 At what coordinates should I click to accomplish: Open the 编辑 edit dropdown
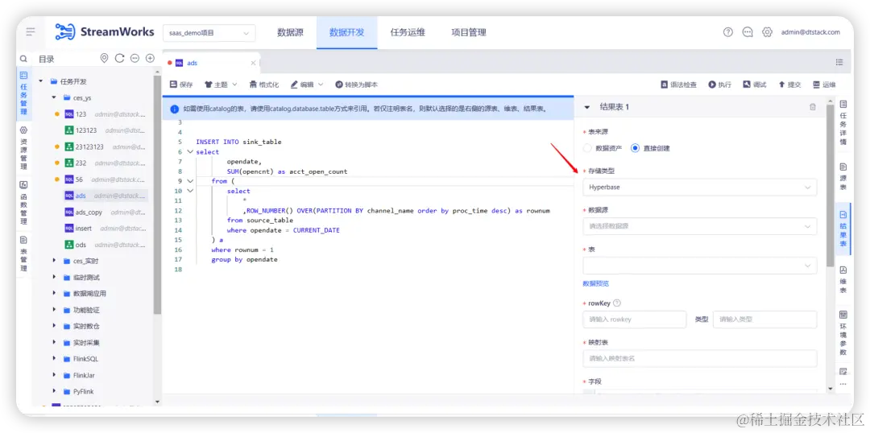click(307, 85)
